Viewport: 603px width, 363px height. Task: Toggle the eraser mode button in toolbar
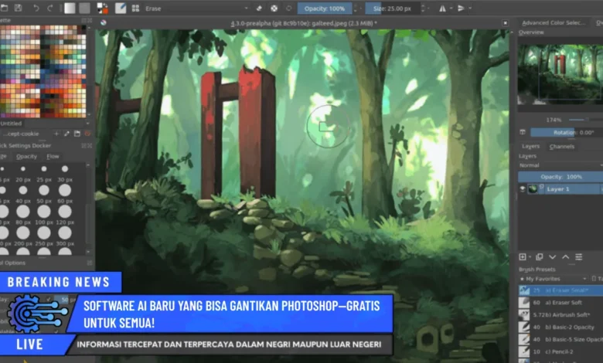[x=259, y=8]
